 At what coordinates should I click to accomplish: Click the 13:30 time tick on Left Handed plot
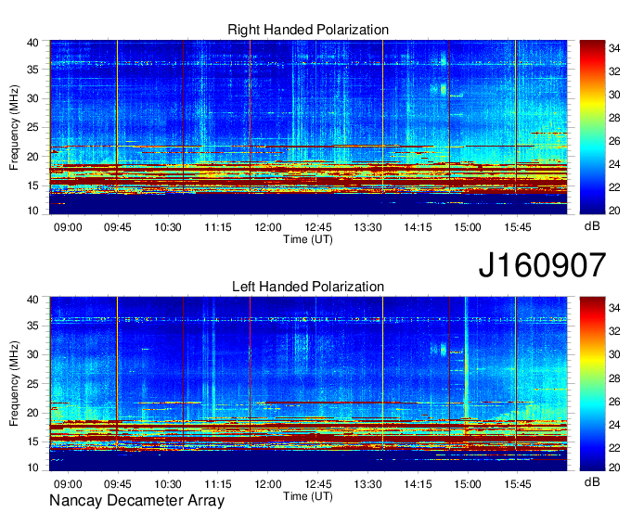coord(367,484)
